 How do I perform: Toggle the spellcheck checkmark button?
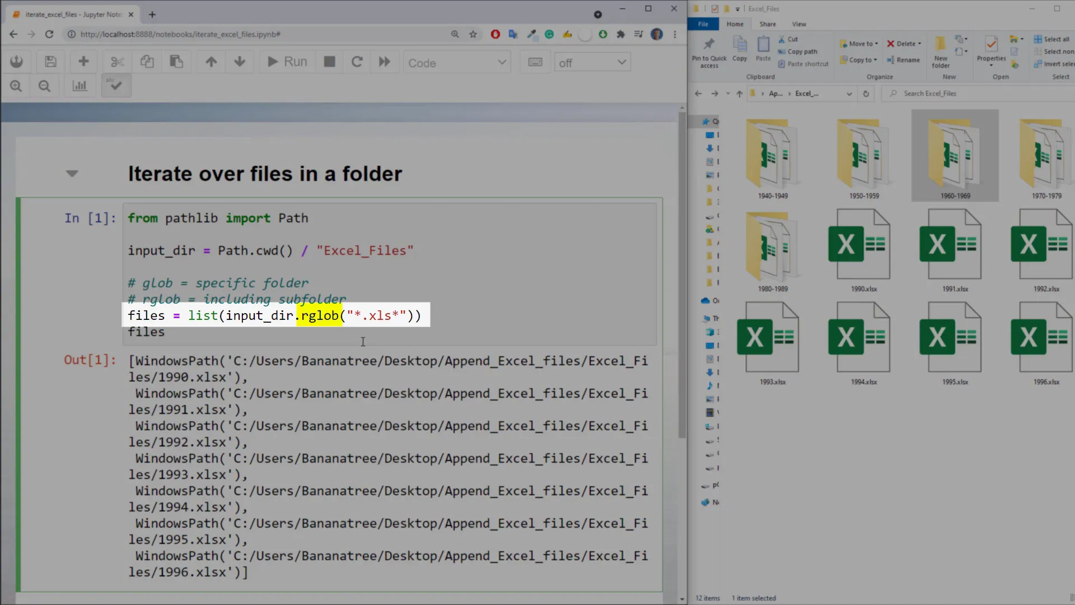coord(116,86)
